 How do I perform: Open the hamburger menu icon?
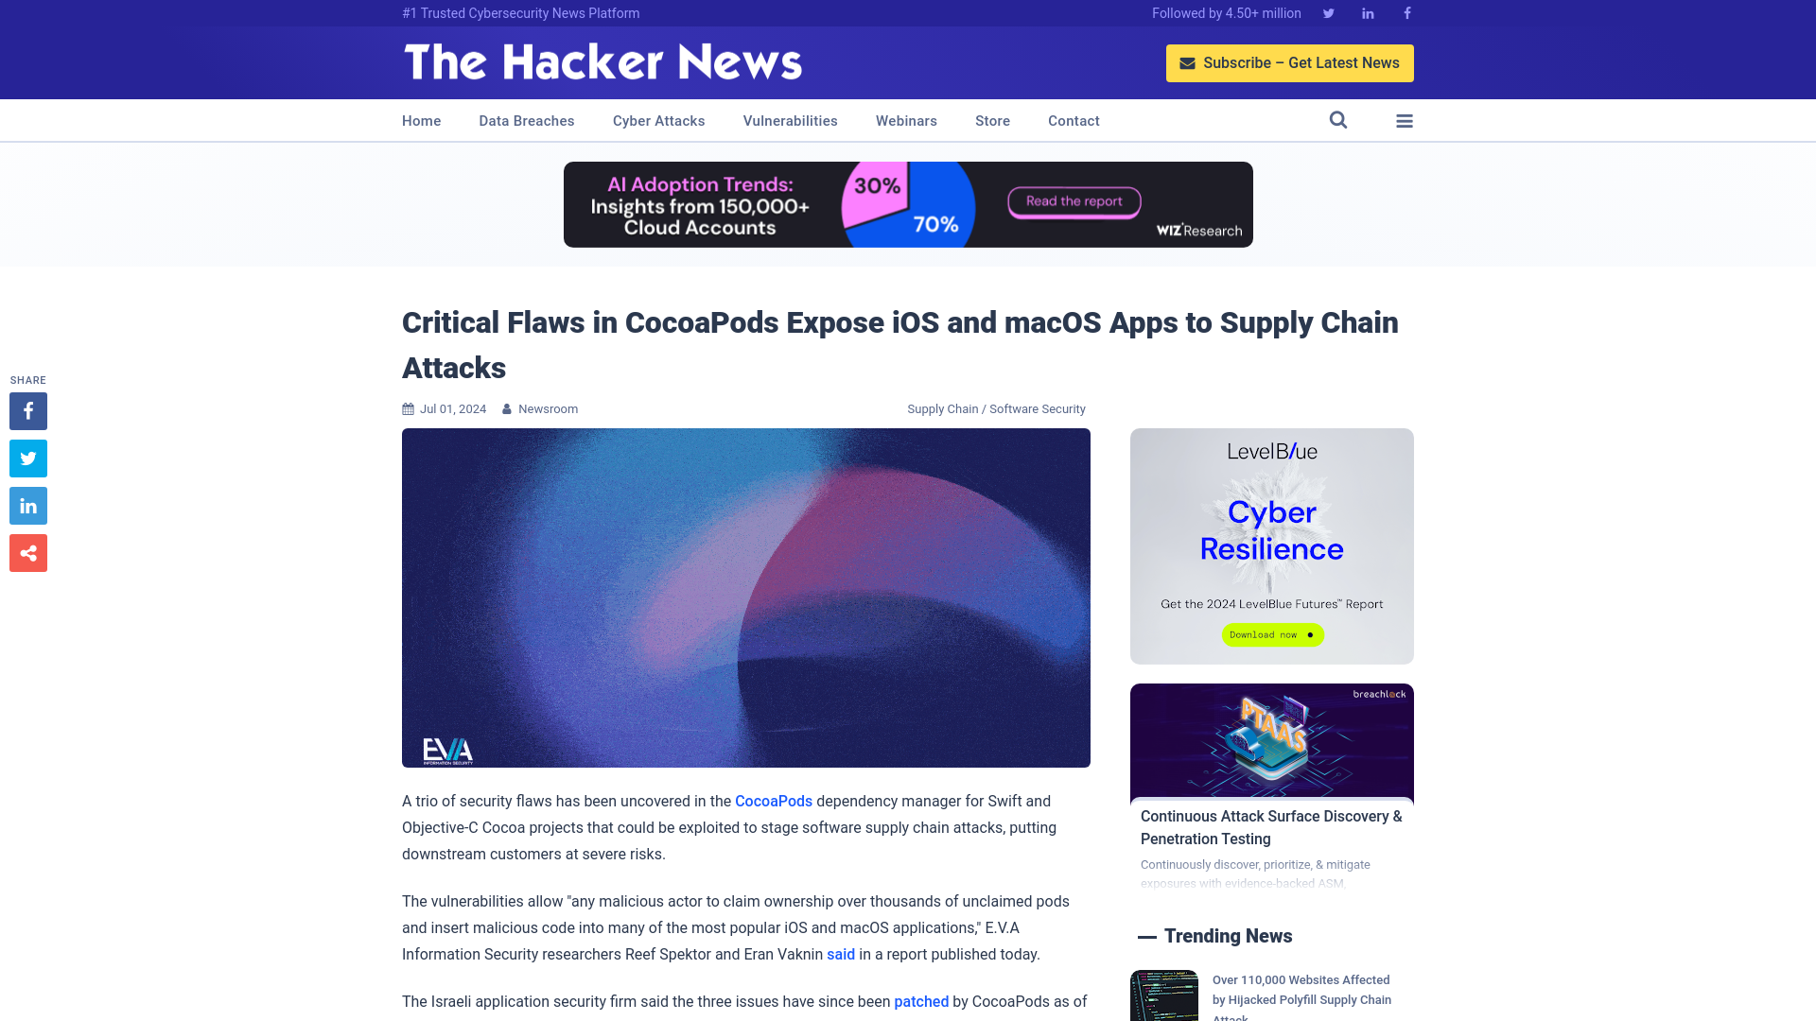coord(1405,120)
